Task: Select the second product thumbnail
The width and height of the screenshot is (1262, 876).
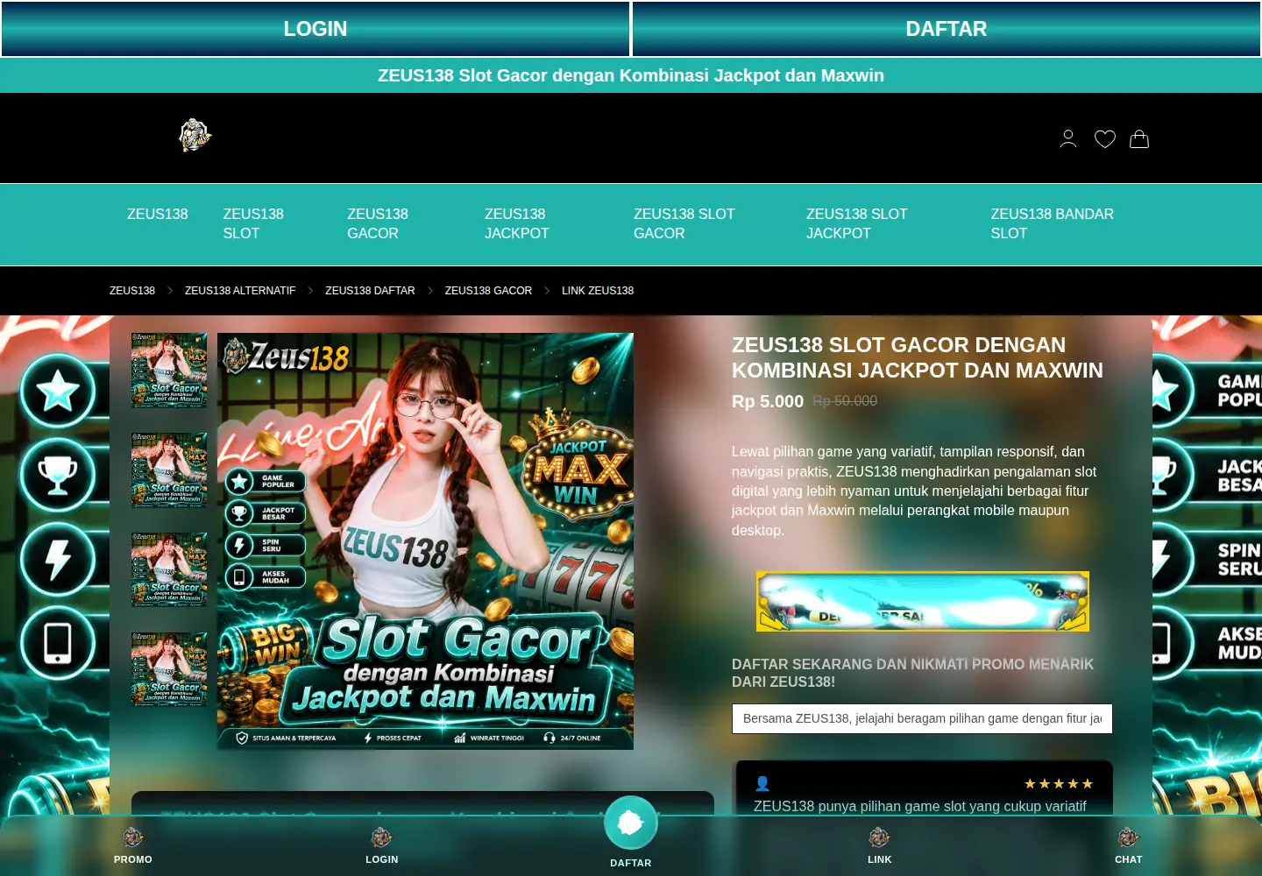Action: click(x=169, y=470)
